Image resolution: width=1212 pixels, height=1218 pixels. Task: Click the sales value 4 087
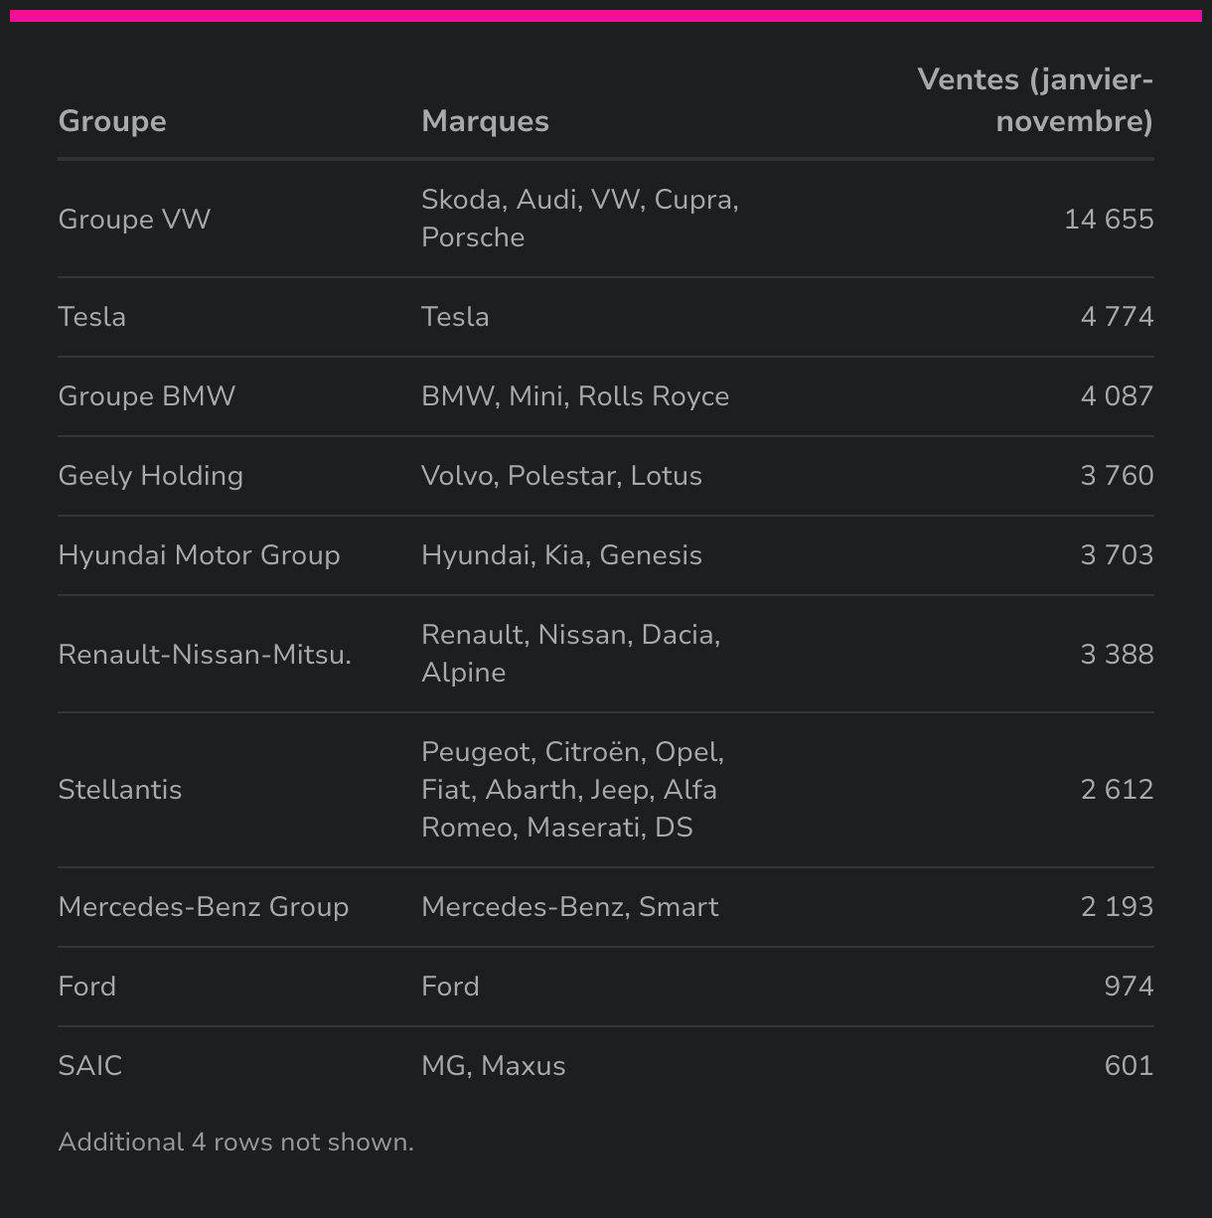[x=1117, y=396]
